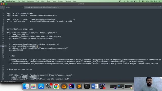The width and height of the screenshot is (162, 91).
Task: Open the tab list dropdown arrow
Action: click(160, 7)
